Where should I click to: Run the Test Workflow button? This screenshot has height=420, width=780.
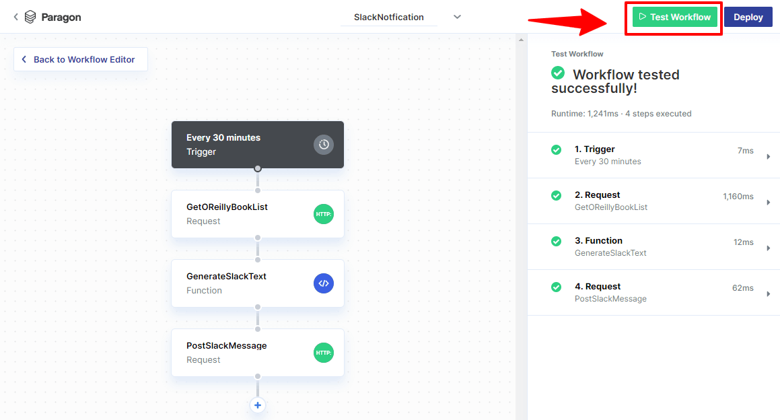(x=675, y=17)
